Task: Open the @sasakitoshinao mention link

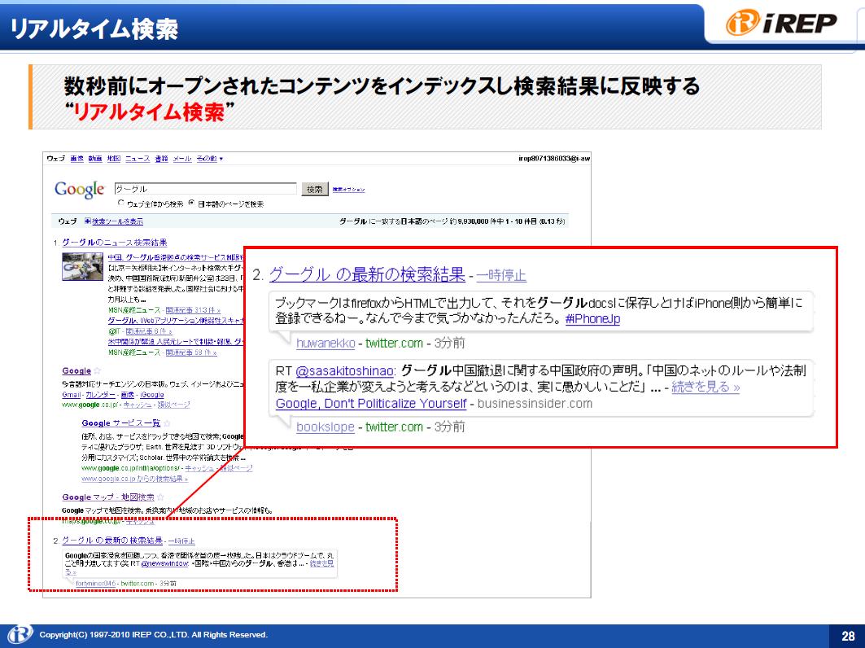Action: [344, 370]
